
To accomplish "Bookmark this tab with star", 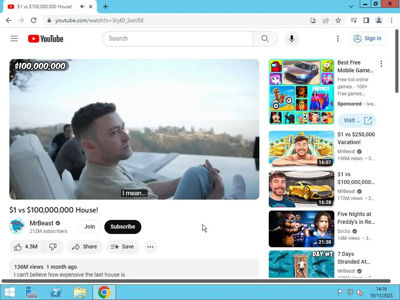I will (x=338, y=20).
